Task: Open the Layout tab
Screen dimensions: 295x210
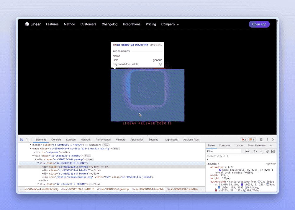Action: tap(240, 146)
